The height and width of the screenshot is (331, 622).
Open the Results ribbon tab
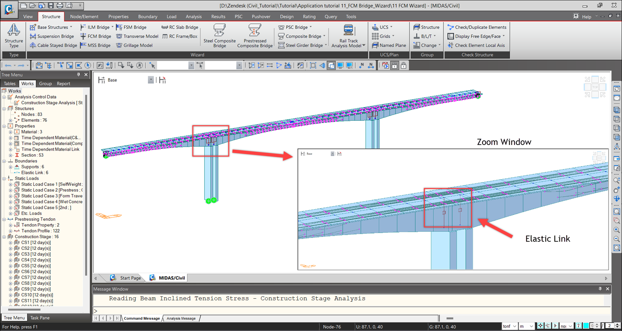(218, 16)
